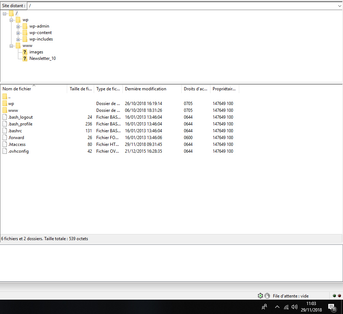Collapse the www folder in tree
Image resolution: width=343 pixels, height=314 pixels.
11,46
